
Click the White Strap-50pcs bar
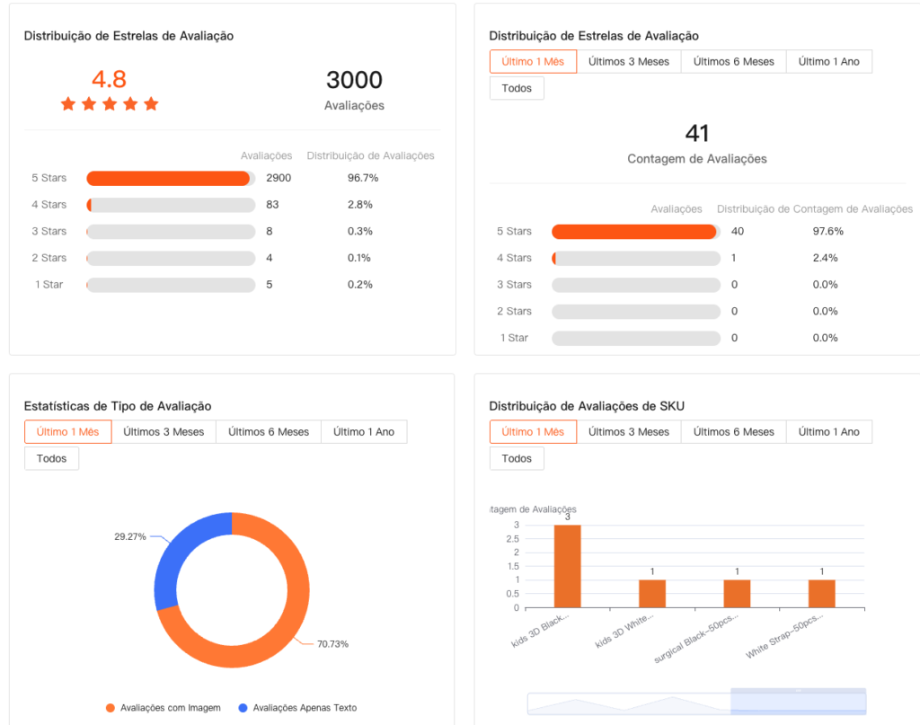[821, 594]
